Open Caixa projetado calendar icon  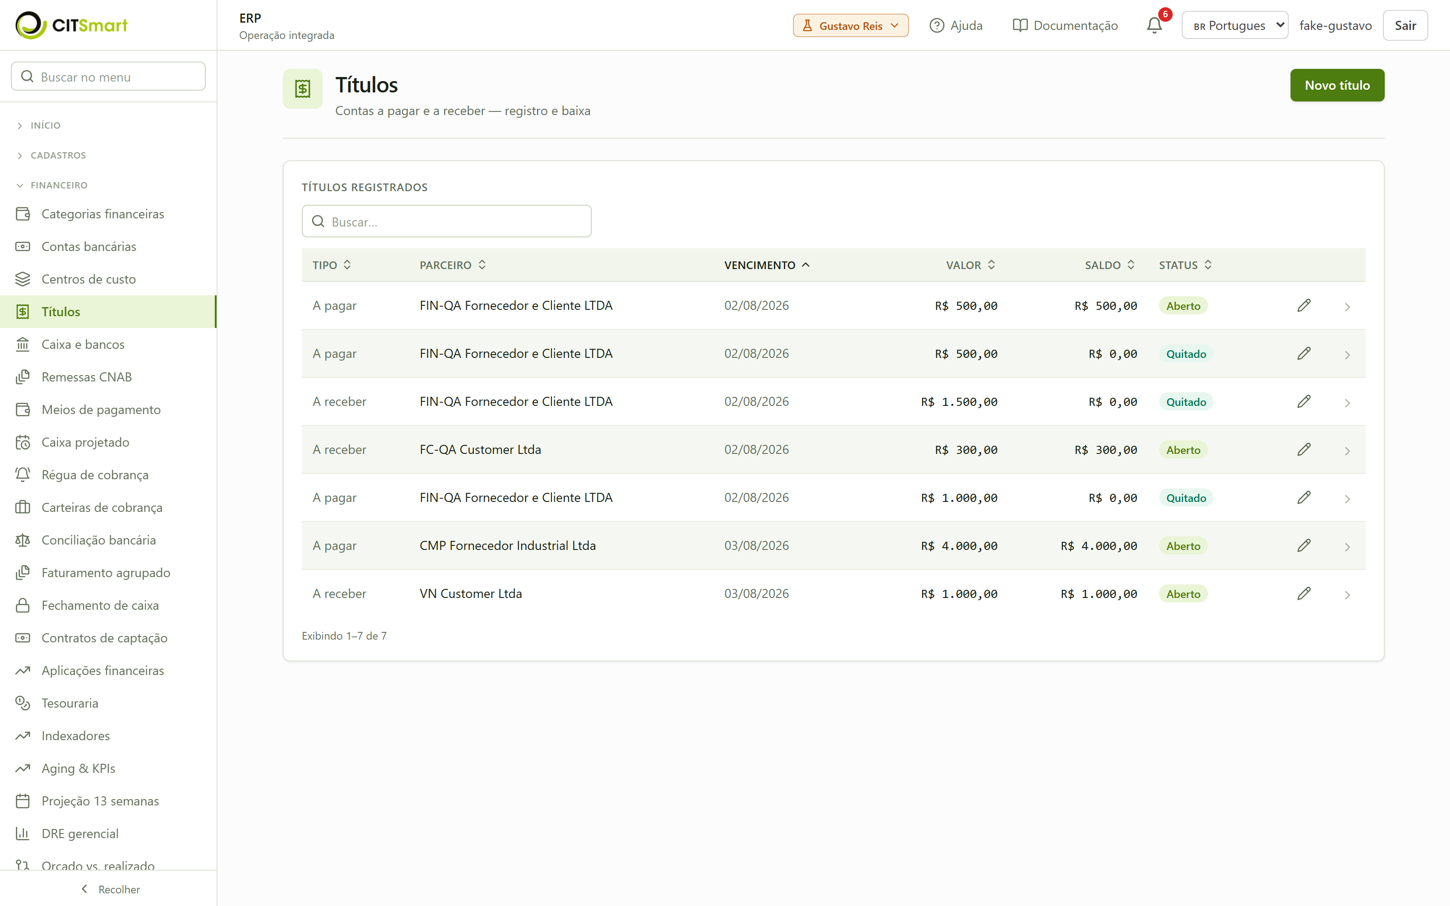pyautogui.click(x=23, y=442)
